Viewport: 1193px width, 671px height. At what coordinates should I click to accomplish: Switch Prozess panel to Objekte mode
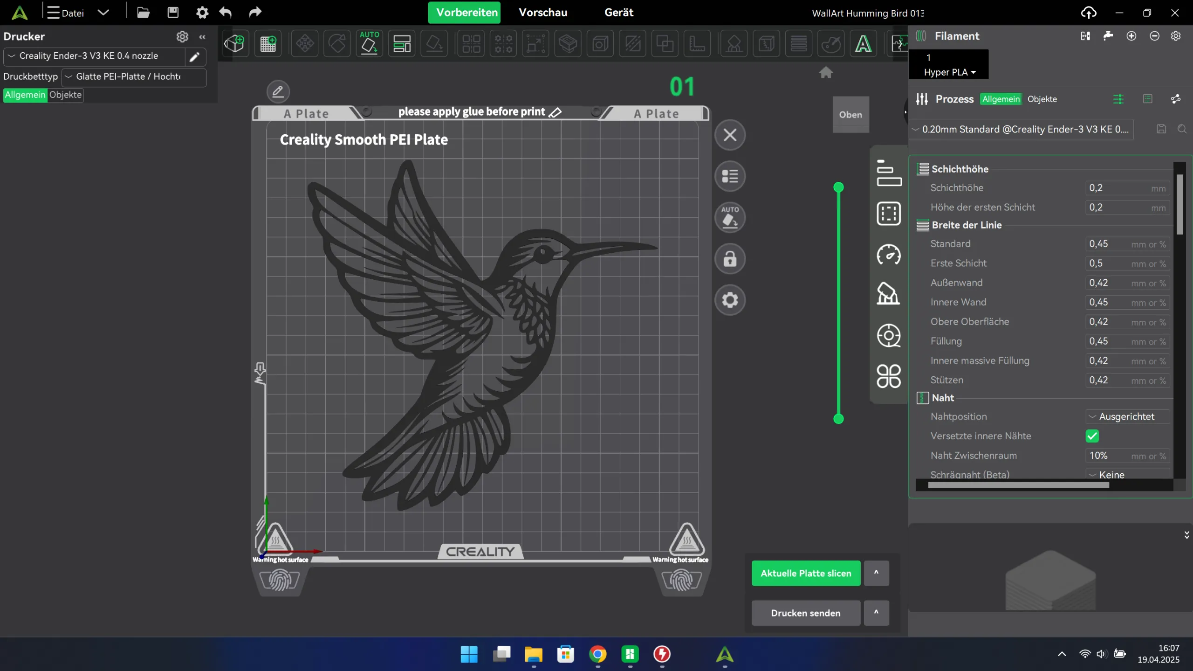[1042, 99]
